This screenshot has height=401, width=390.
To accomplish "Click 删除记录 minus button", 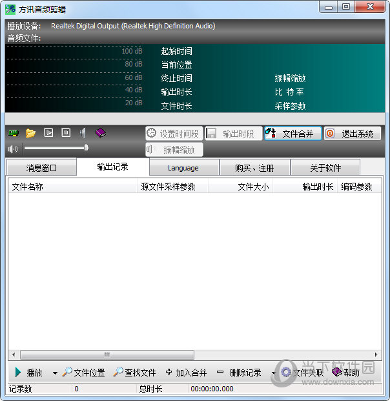I will tap(239, 373).
